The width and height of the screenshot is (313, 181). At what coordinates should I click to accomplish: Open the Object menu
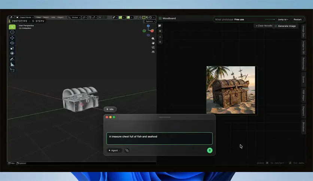coord(61,17)
